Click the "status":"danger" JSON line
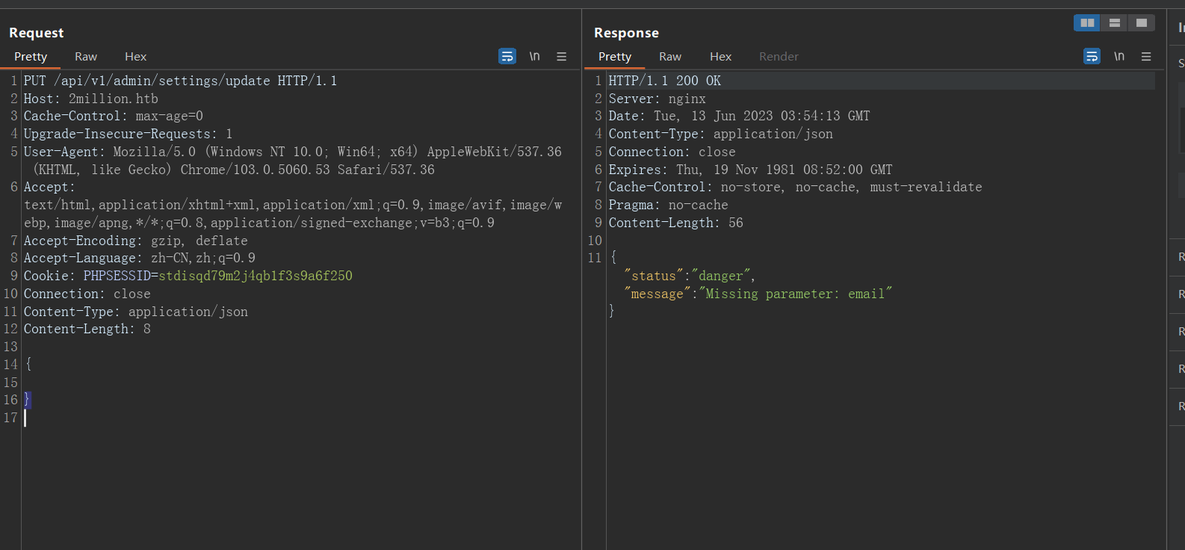Viewport: 1185px width, 550px height. [x=690, y=276]
